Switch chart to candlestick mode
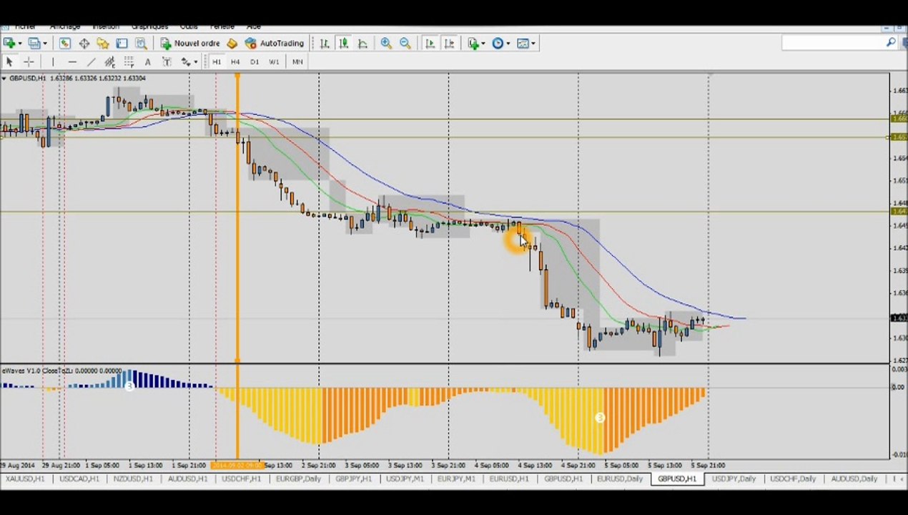The height and width of the screenshot is (515, 908). tap(343, 44)
